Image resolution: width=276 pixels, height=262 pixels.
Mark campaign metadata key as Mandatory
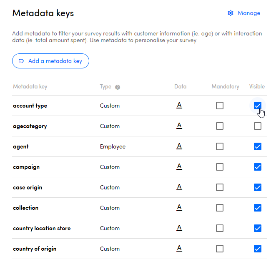220,167
